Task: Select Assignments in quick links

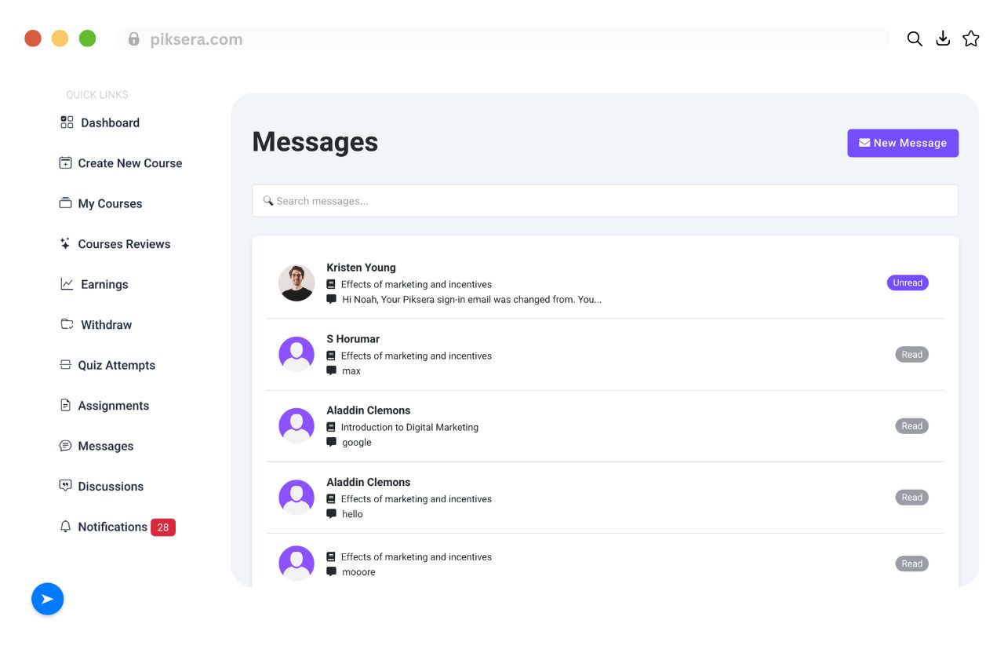Action: click(113, 406)
